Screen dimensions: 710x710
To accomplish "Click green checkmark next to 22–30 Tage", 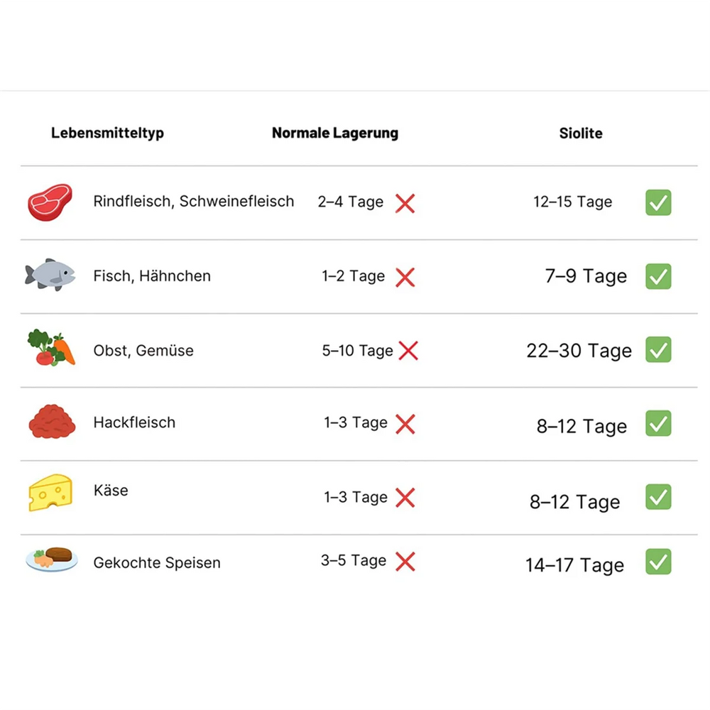I will (x=658, y=349).
